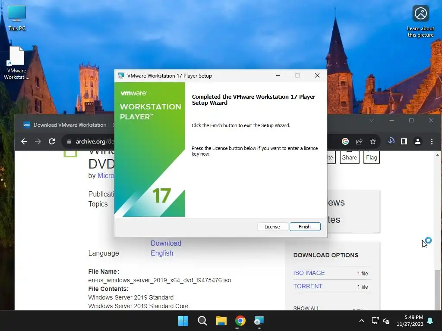This screenshot has height=331, width=442.
Task: Click Chrome icon in taskbar
Action: pos(240,321)
